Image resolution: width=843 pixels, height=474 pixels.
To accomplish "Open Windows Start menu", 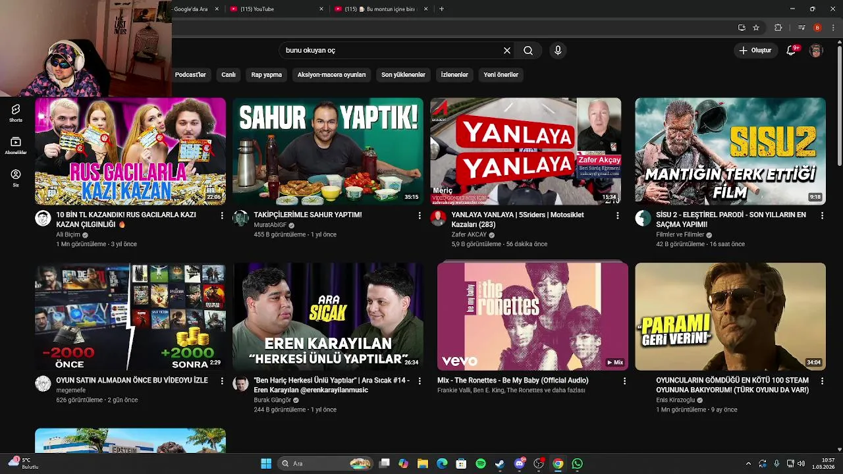I will point(266,463).
